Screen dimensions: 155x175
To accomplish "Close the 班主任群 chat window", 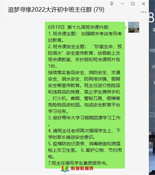I will pyautogui.click(x=143, y=4).
